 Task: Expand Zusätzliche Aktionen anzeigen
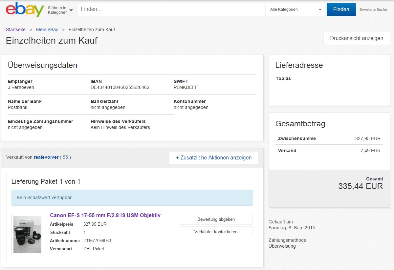pos(214,157)
